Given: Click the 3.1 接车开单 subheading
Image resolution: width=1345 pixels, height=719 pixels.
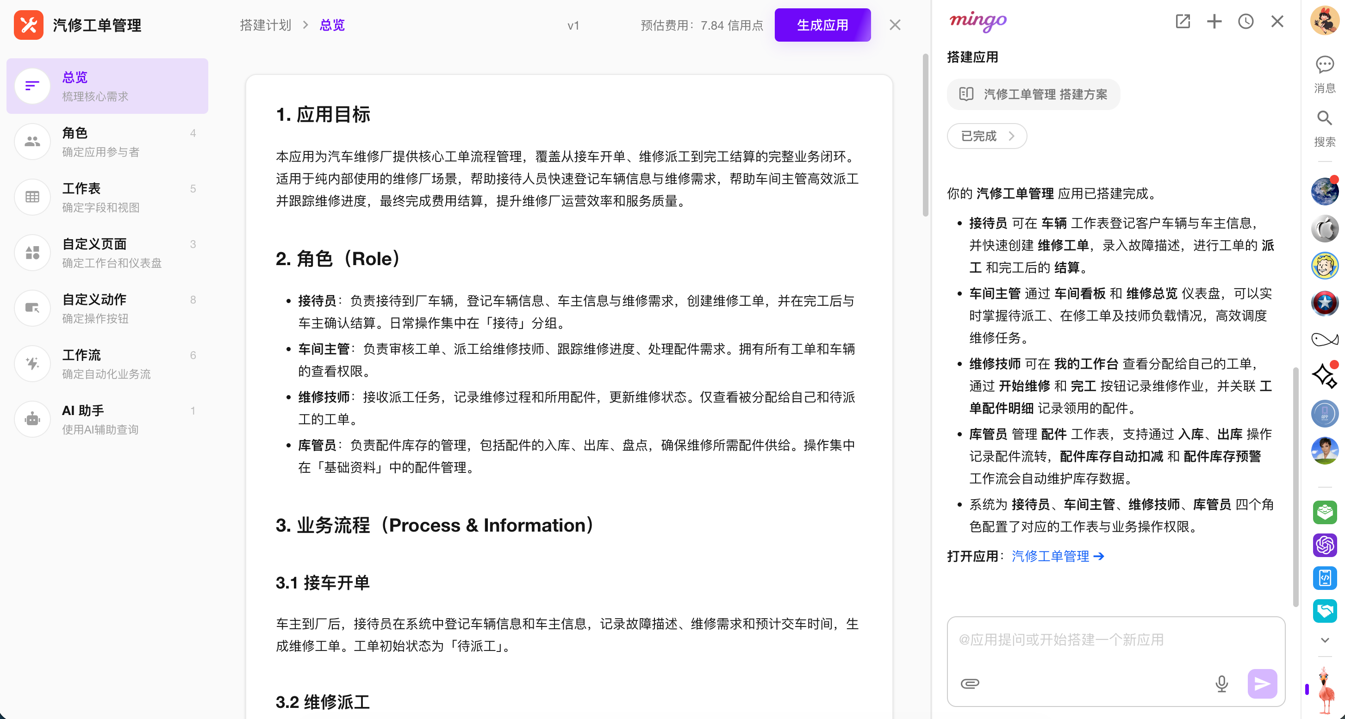Looking at the screenshot, I should pyautogui.click(x=322, y=583).
